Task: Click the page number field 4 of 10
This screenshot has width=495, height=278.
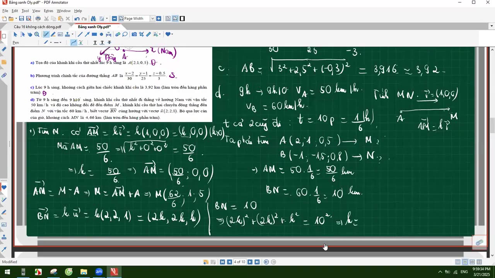Action: 240,262
